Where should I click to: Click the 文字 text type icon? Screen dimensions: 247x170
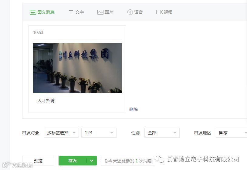71,12
